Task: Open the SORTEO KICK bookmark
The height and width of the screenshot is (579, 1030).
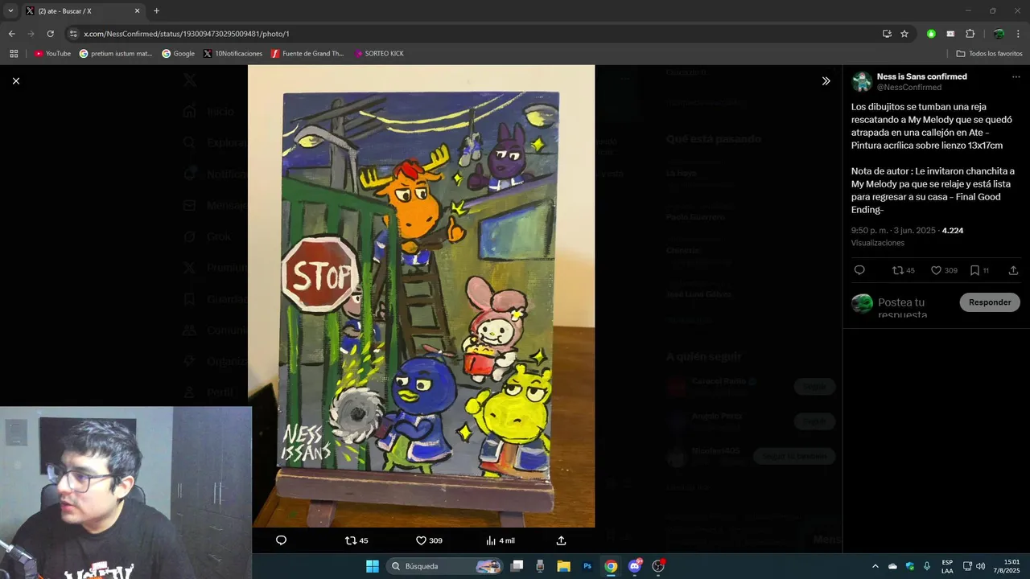Action: 378,54
